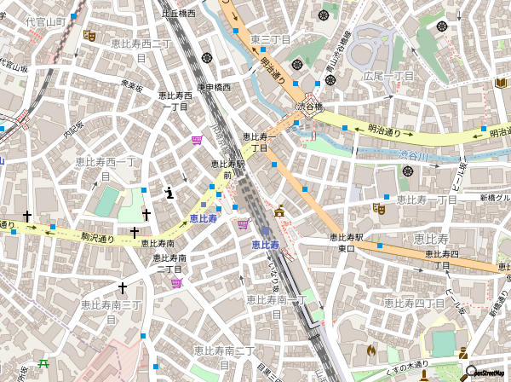Click the magnifier icon in bottom-right corner
Screen dimensions: 511x382
[469, 372]
